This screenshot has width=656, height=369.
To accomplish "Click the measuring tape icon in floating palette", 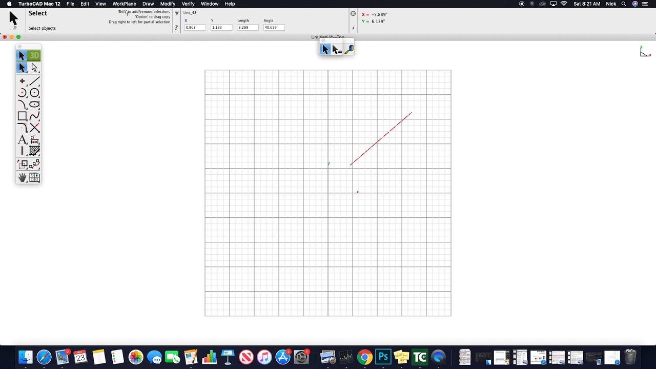I will (348, 49).
